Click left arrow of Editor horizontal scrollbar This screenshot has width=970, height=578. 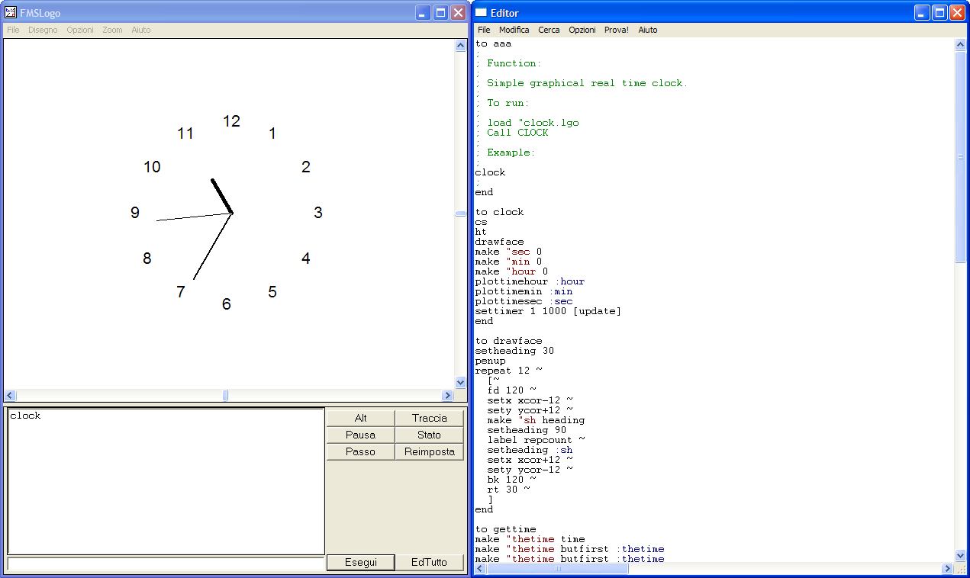coord(481,568)
